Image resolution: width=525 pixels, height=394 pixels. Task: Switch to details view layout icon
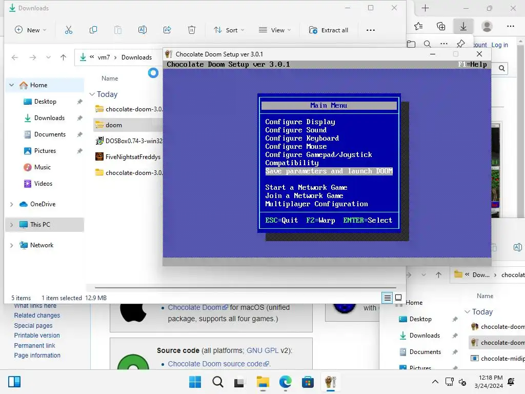coord(388,298)
